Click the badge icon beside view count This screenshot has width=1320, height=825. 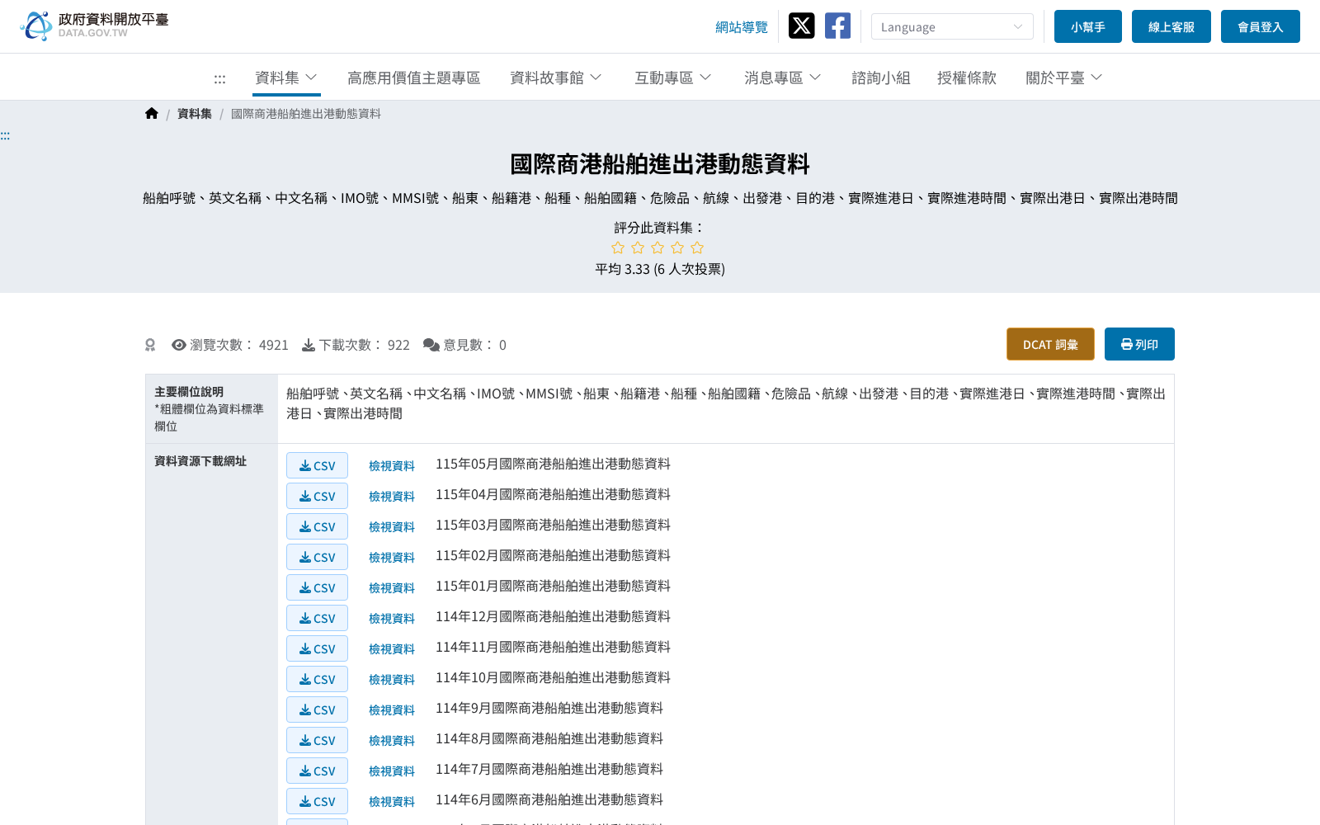pos(150,345)
